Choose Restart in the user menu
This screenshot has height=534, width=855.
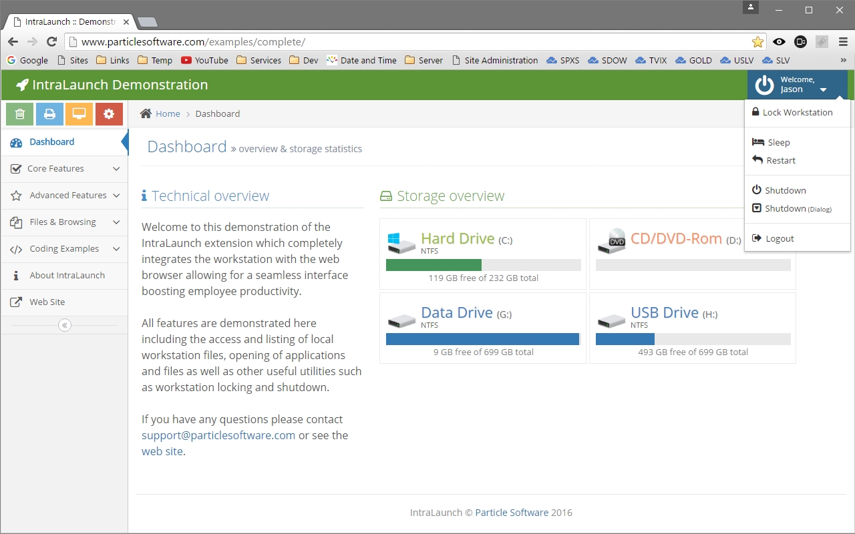pos(798,160)
